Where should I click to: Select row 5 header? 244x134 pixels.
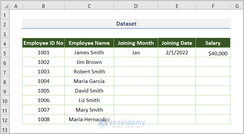tap(5, 53)
